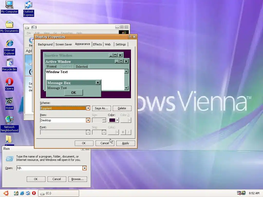
Task: Click the Selected menu item in preview
Action: [x=81, y=66]
